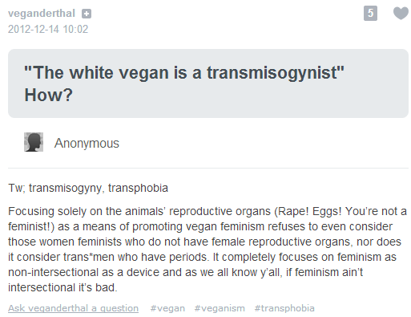Screen dimensions: 411x317
Task: Click the Anonymous asker name
Action: click(x=87, y=143)
